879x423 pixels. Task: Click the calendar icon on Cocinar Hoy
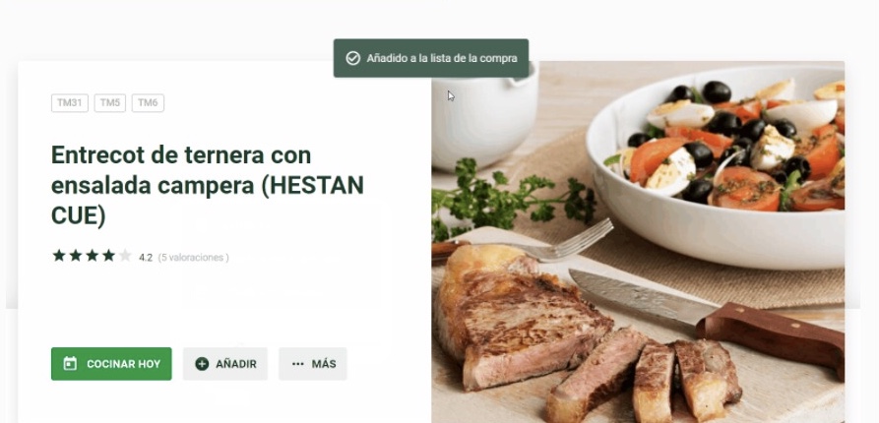pyautogui.click(x=70, y=364)
